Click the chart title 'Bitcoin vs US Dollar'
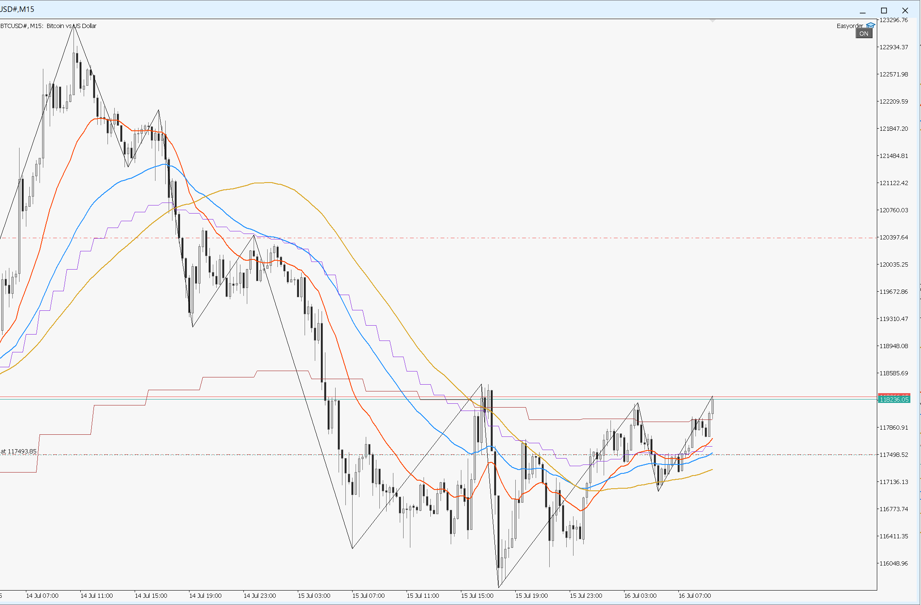Image resolution: width=921 pixels, height=605 pixels. click(x=71, y=26)
